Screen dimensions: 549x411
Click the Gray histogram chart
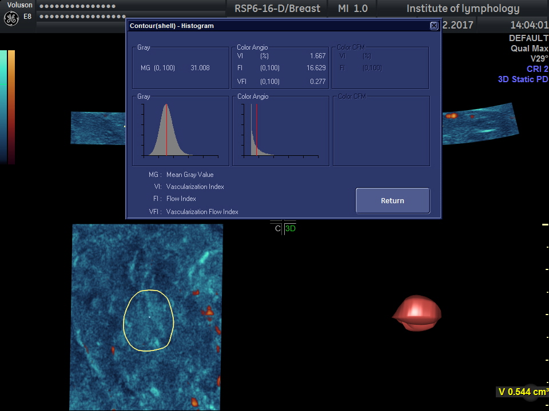(180, 131)
